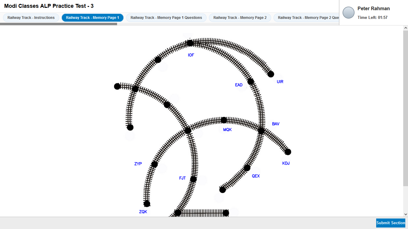This screenshot has height=229, width=408.
Task: Click the vertical scrollbar up arrow
Action: coord(406,28)
